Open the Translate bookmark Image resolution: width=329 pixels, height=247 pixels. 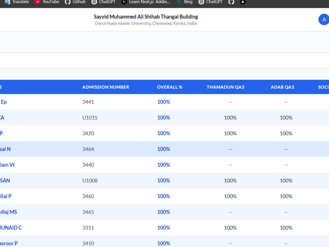17,2
